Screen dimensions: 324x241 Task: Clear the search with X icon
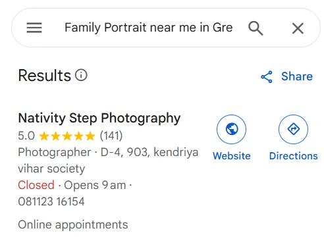[x=298, y=28]
